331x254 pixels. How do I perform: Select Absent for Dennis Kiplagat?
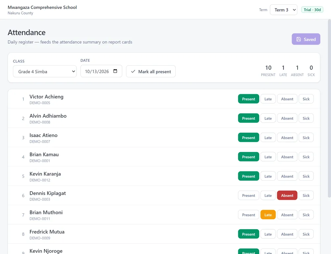pos(287,196)
